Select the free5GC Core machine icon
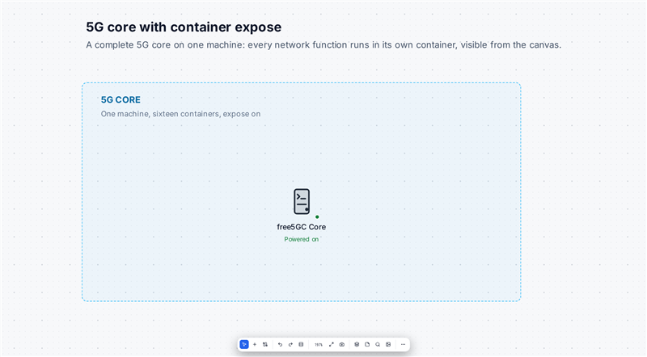The width and height of the screenshot is (647, 357). click(x=302, y=202)
